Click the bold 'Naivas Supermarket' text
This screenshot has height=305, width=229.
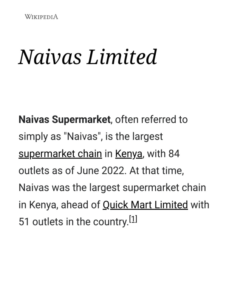click(x=64, y=119)
